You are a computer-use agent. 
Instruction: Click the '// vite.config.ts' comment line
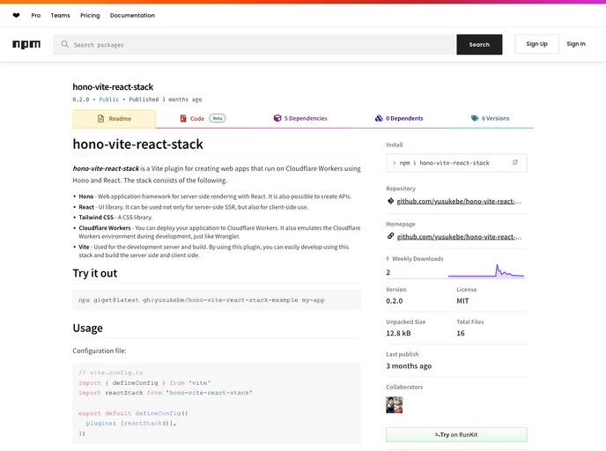[110, 373]
